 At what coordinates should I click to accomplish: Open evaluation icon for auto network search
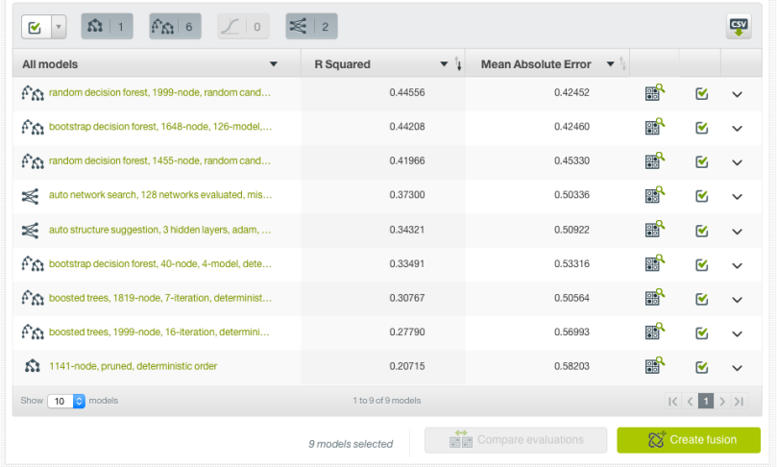[654, 195]
